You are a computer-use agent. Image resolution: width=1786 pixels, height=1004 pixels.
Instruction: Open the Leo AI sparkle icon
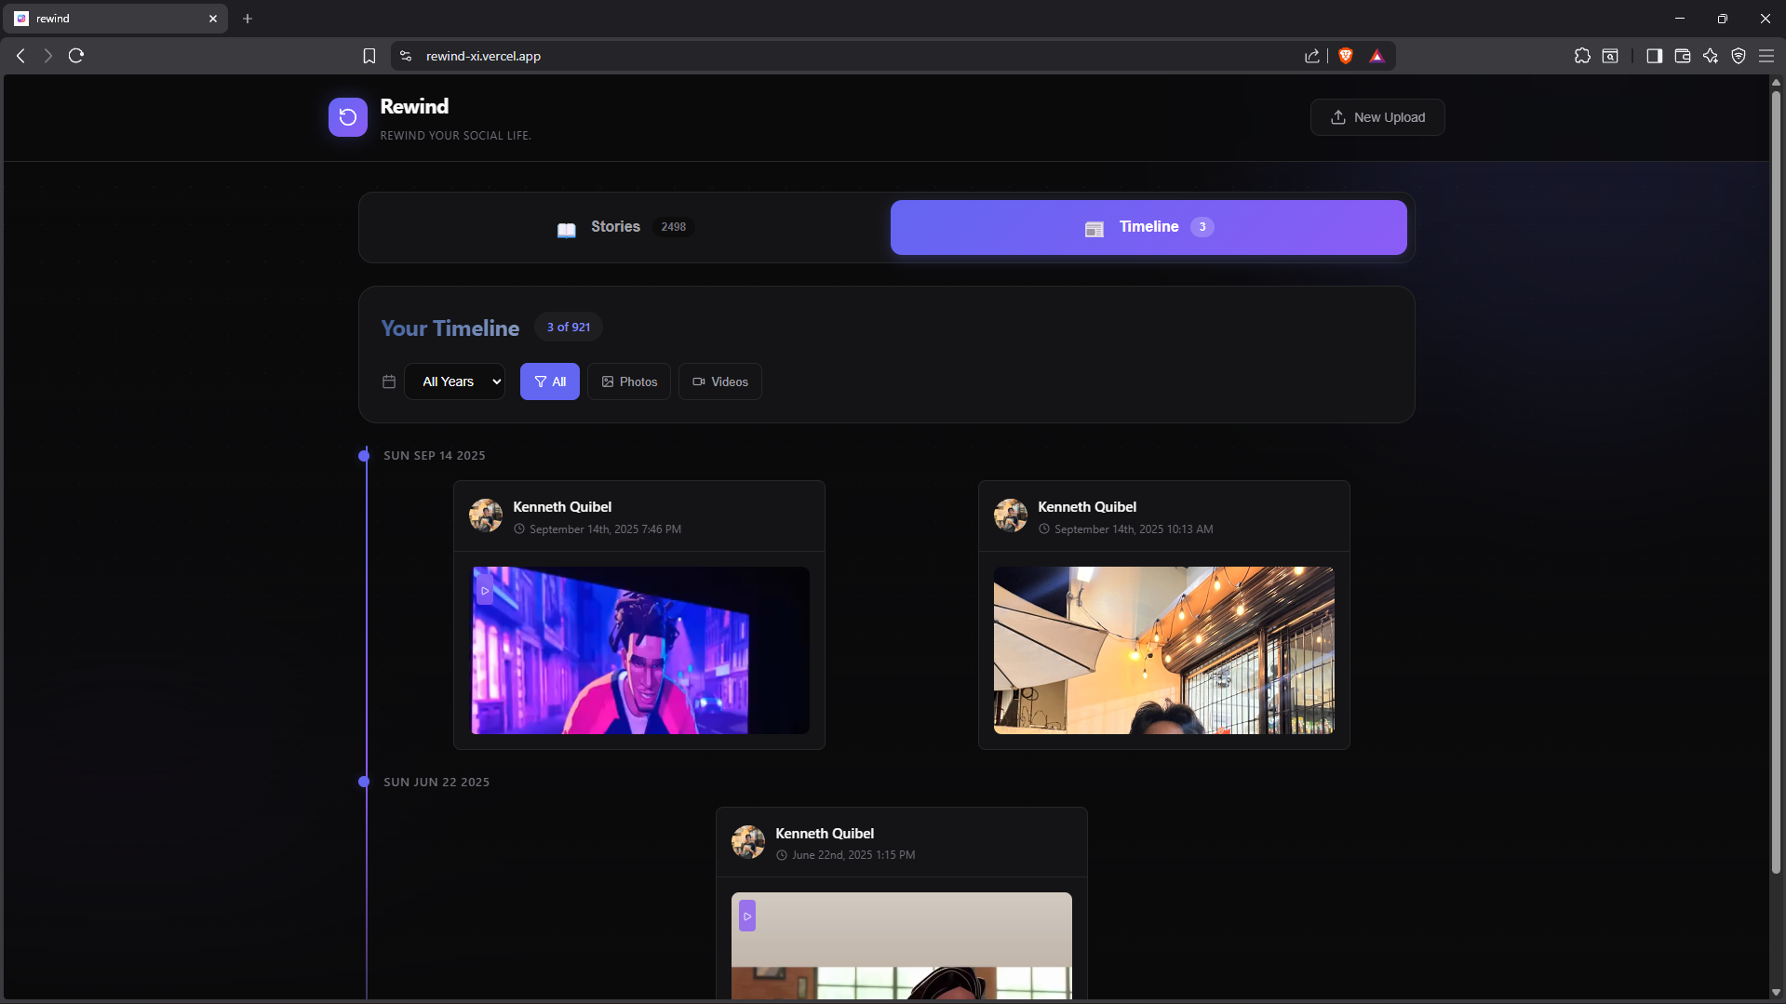1711,56
